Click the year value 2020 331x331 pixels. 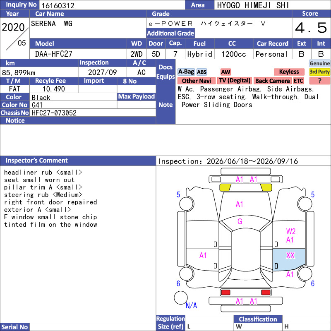[13, 27]
